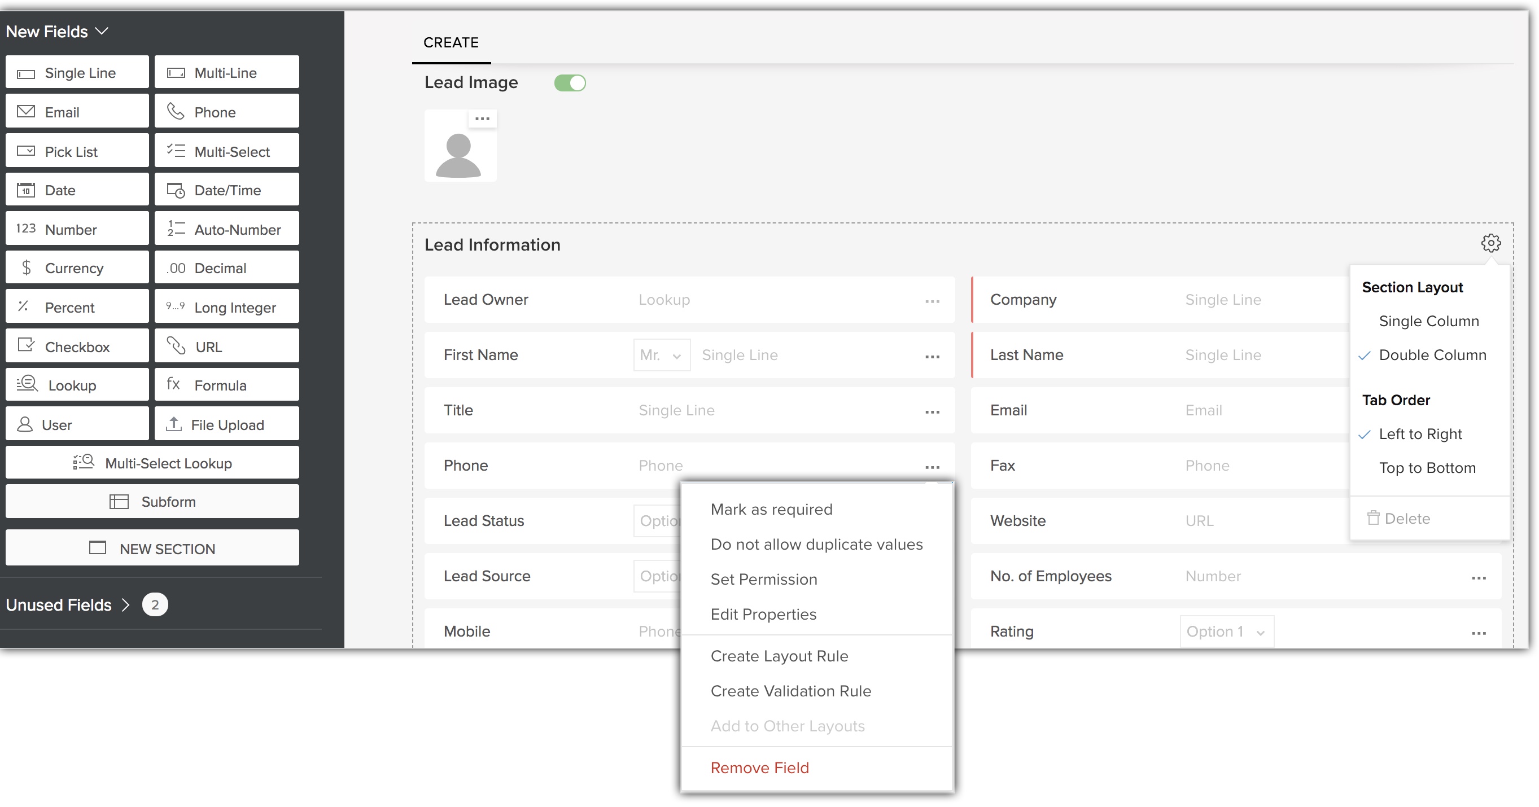Open options menu for Lead Owner field
Viewport: 1539px width, 807px height.
point(932,301)
